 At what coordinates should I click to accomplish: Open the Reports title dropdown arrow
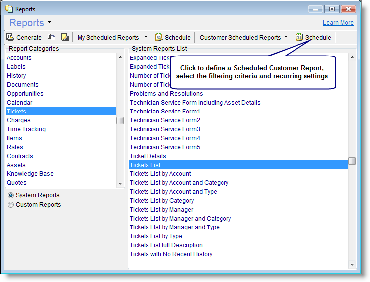click(50, 23)
